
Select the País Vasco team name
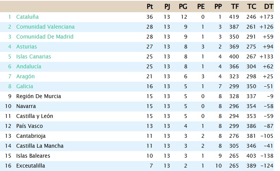[29, 126]
